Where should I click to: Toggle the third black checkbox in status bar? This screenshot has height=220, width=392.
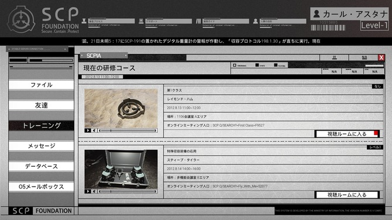(x=276, y=65)
